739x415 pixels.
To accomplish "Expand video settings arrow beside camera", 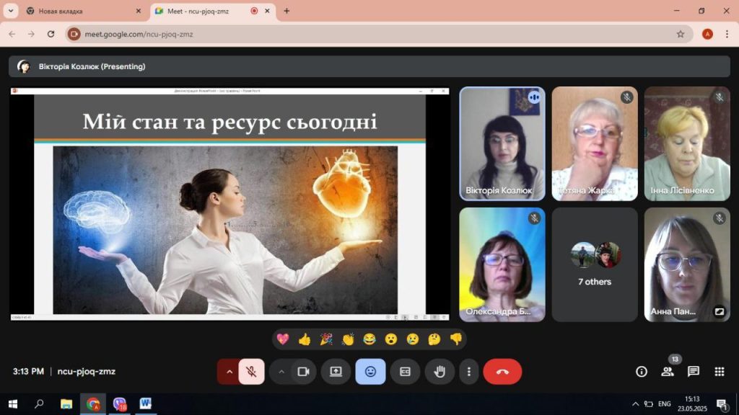I will pyautogui.click(x=281, y=372).
